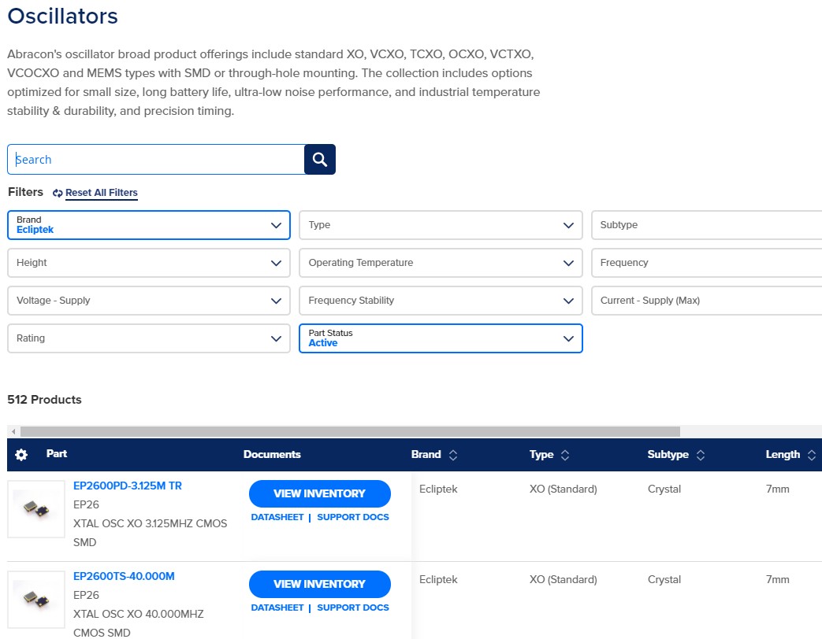Image resolution: width=822 pixels, height=639 pixels.
Task: Sort table by Brand column arrows
Action: pos(453,455)
